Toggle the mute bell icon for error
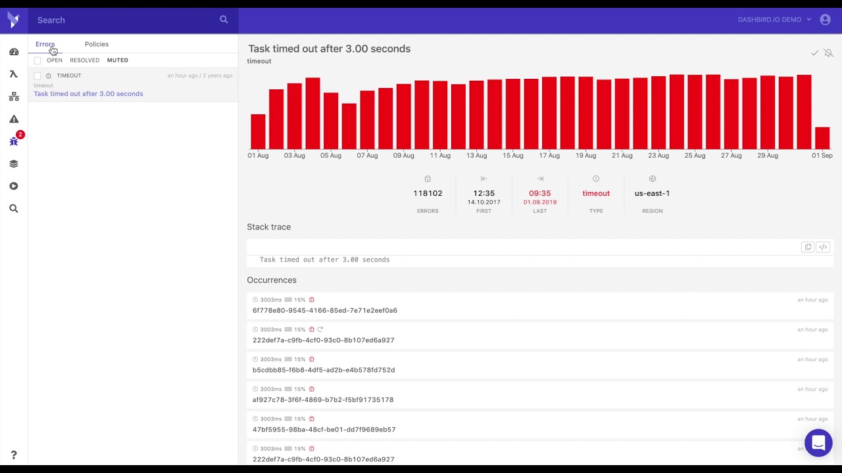This screenshot has height=473, width=842. coord(828,53)
